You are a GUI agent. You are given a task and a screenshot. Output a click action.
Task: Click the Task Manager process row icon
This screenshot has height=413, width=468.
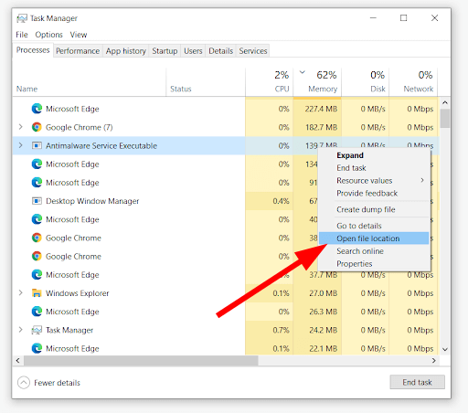(x=37, y=330)
